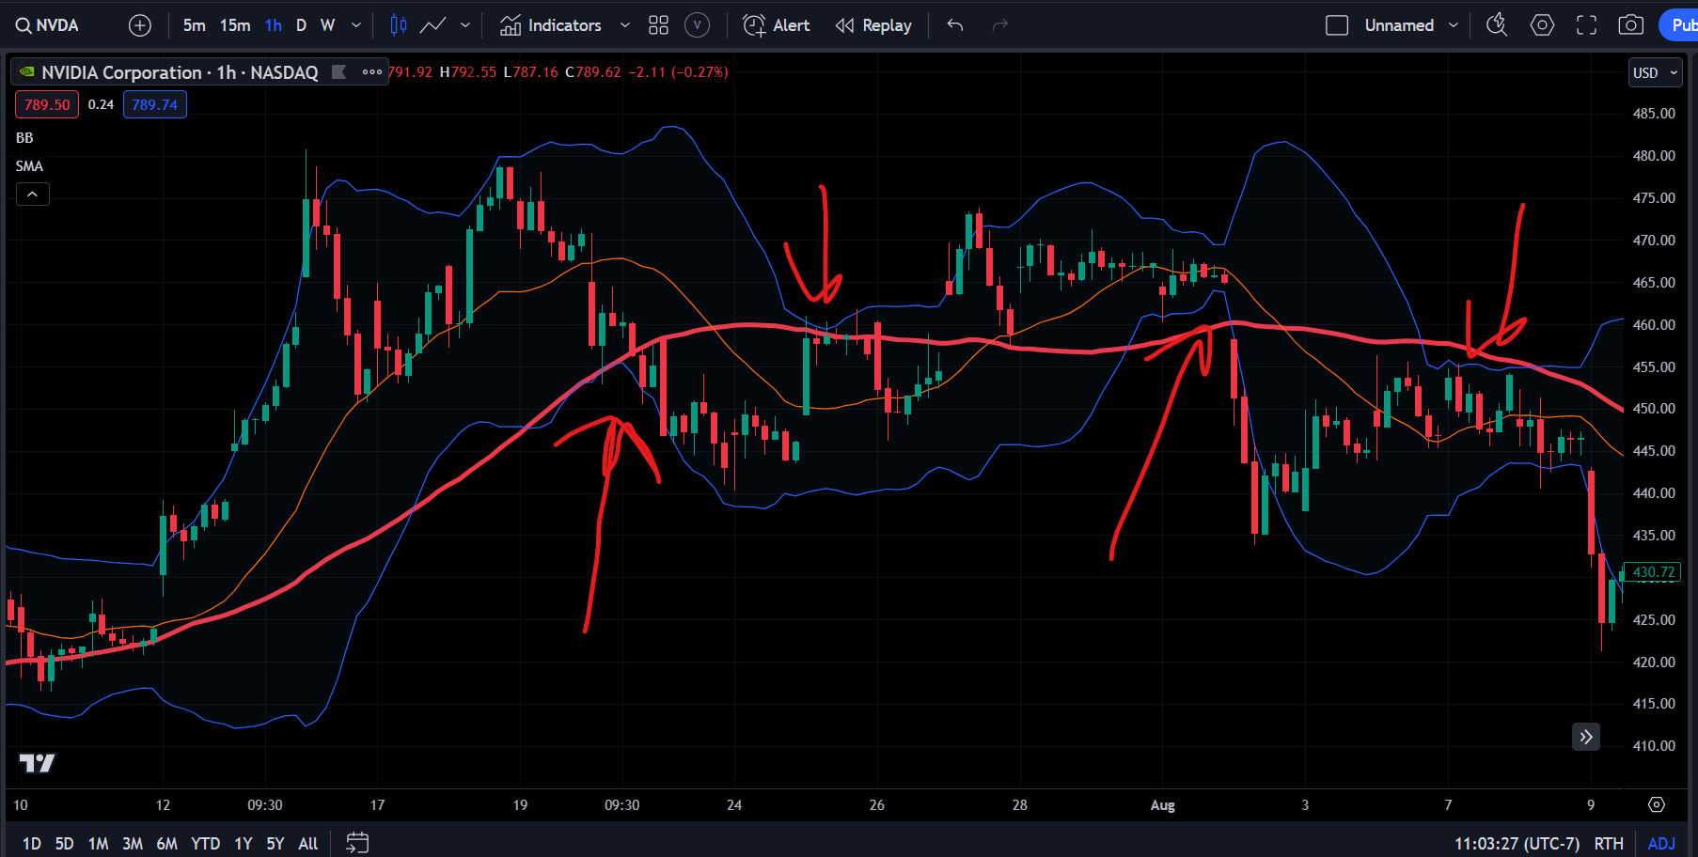Take a snapshot with the camera icon
Screen dimensions: 1698x857
click(x=1630, y=25)
